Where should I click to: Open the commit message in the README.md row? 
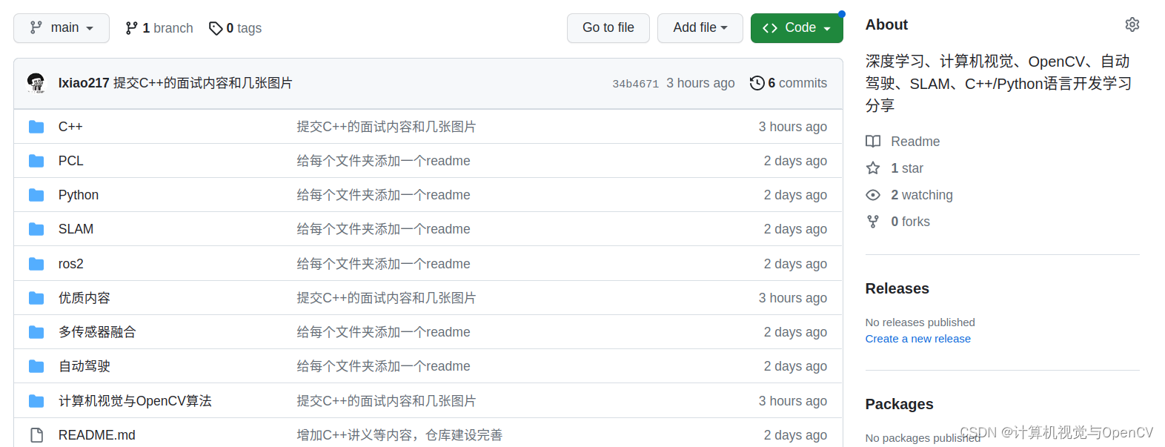coord(399,435)
